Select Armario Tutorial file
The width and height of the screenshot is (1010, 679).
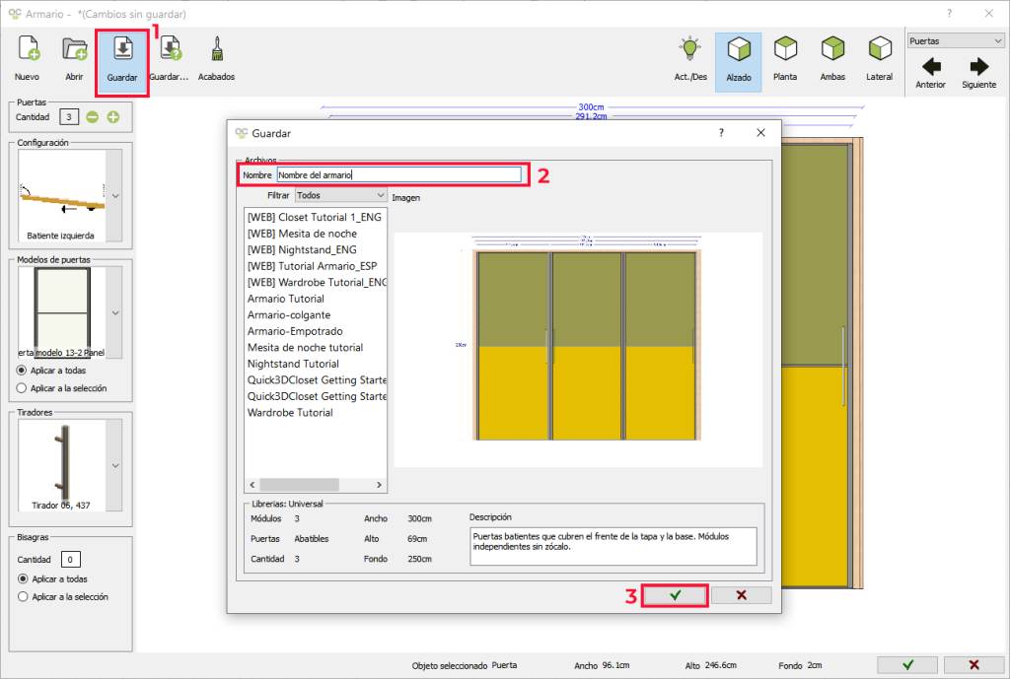point(286,299)
